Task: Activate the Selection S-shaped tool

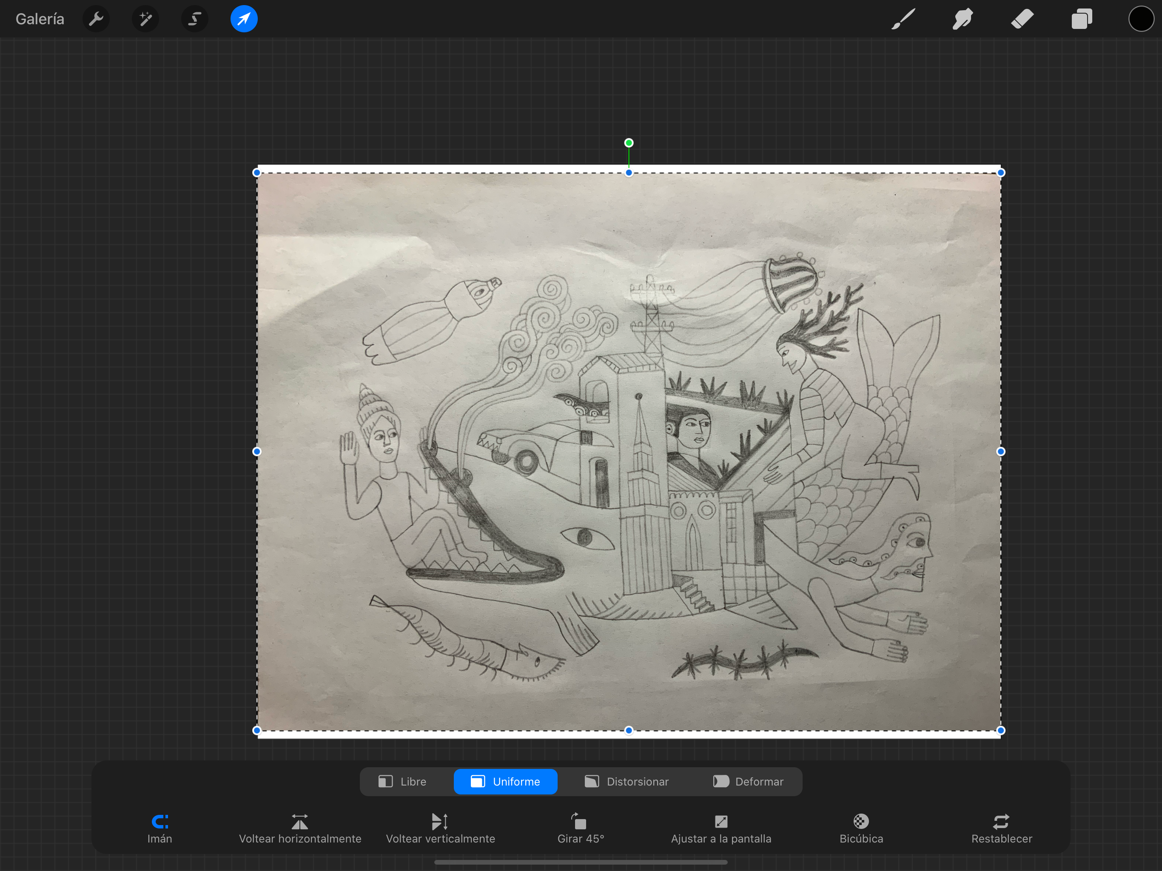Action: (x=194, y=20)
